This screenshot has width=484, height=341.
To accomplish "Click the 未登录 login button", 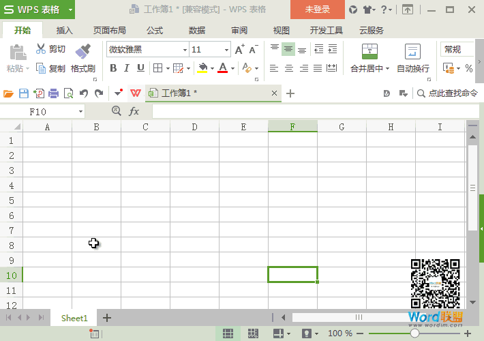I will click(x=318, y=10).
